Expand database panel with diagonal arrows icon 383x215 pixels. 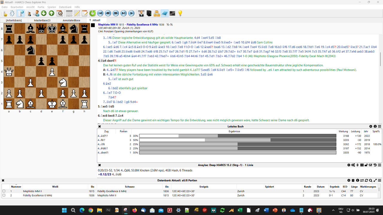[x=375, y=180]
